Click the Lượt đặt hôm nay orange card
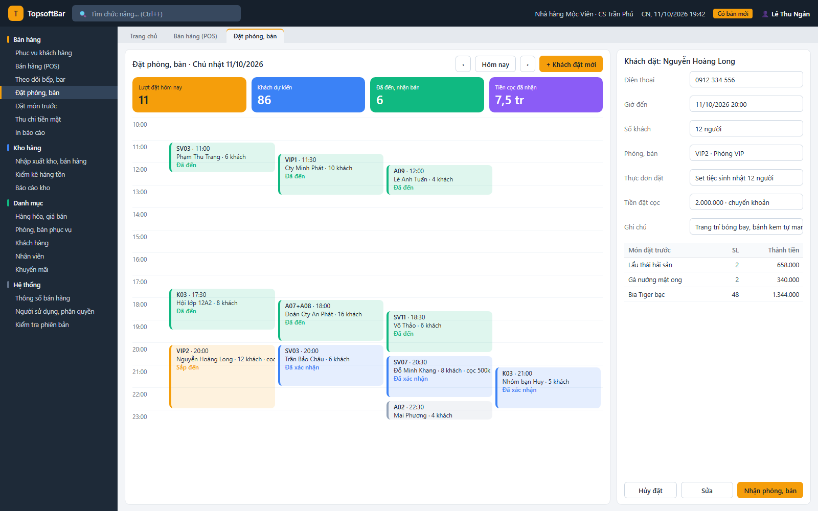The width and height of the screenshot is (818, 511). (189, 95)
